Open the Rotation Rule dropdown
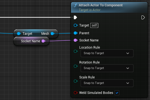This screenshot has width=150, height=100. pos(107,68)
